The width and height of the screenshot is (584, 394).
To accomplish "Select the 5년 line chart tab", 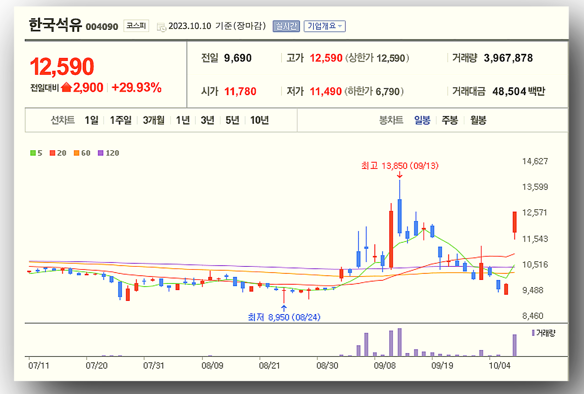I will tap(232, 120).
